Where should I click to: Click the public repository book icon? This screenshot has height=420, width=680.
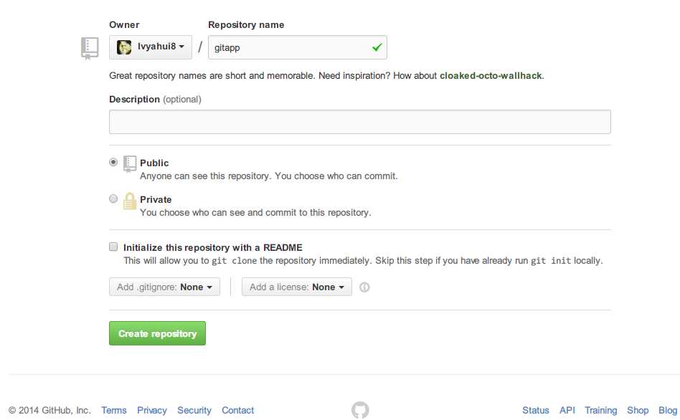[130, 164]
